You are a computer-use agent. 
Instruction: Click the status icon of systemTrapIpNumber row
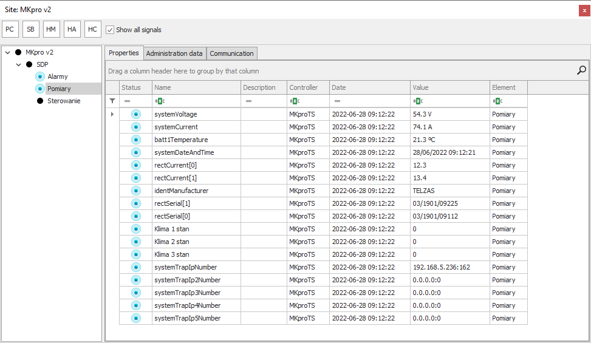pos(136,267)
